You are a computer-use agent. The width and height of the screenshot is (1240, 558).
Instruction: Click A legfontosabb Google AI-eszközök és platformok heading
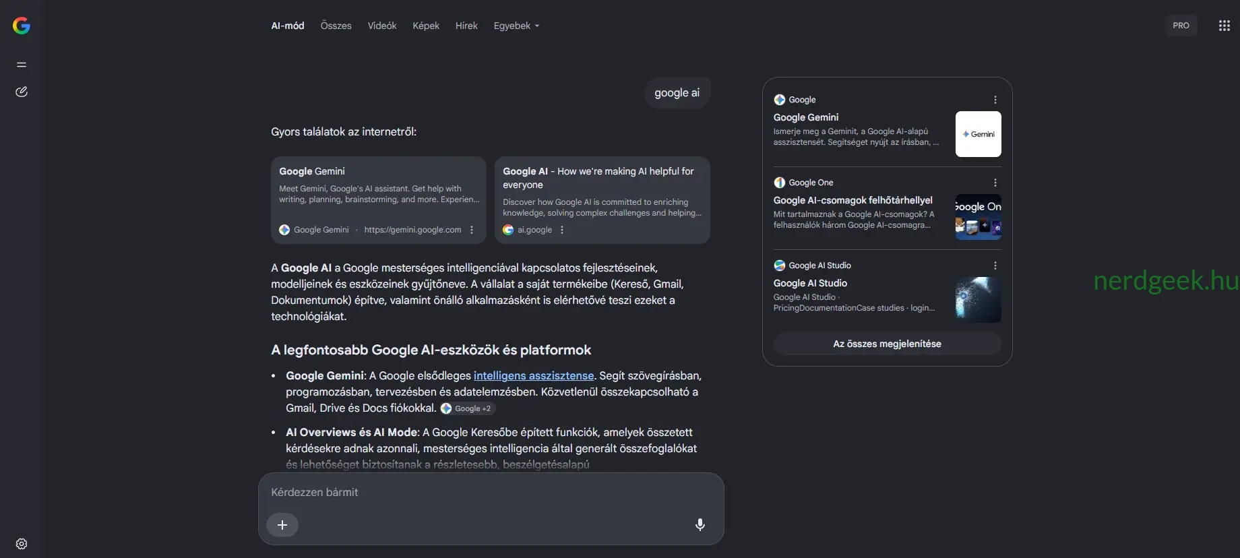coord(431,350)
